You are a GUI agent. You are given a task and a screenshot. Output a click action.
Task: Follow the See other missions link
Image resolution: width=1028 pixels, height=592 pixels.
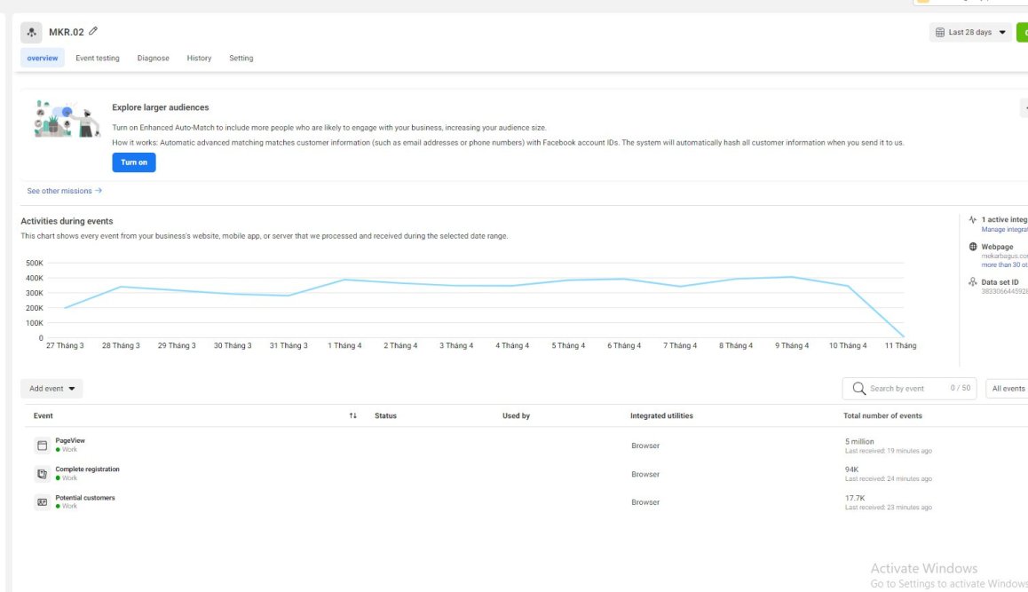tap(64, 191)
